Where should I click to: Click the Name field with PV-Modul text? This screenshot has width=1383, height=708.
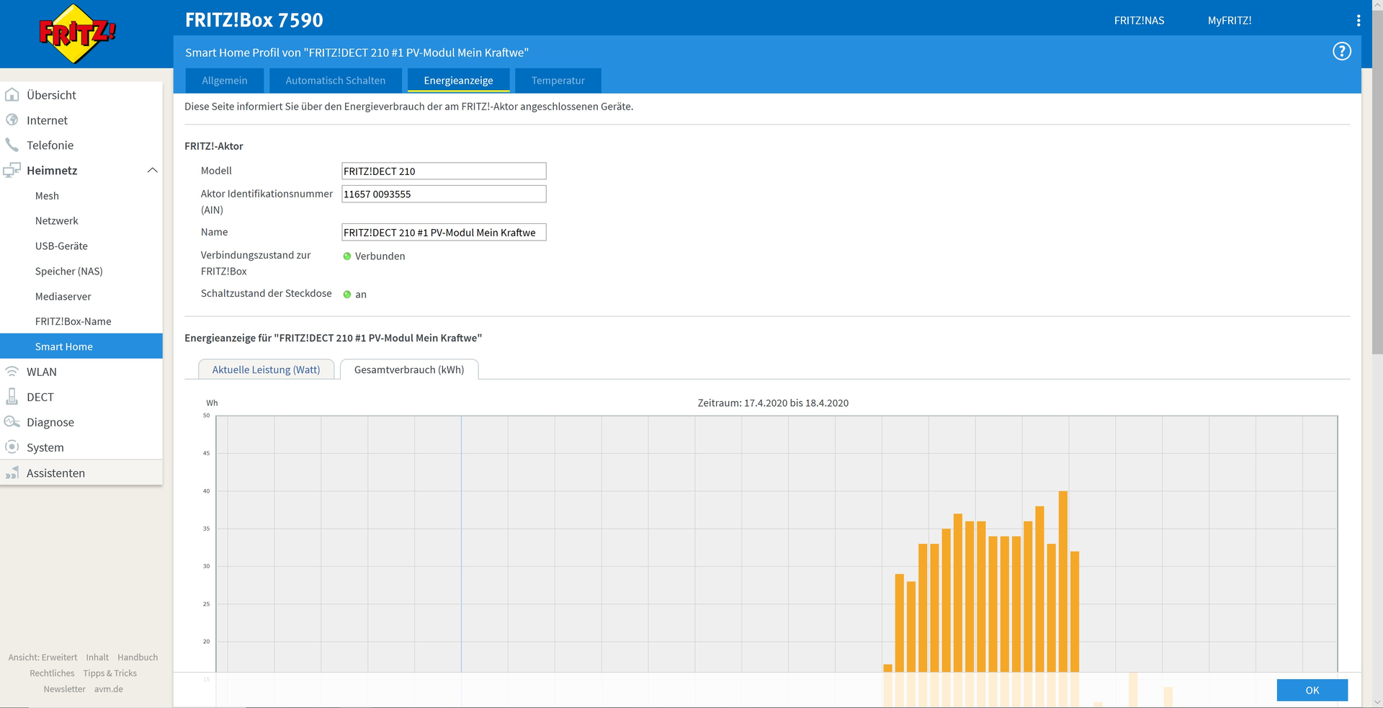pos(444,232)
